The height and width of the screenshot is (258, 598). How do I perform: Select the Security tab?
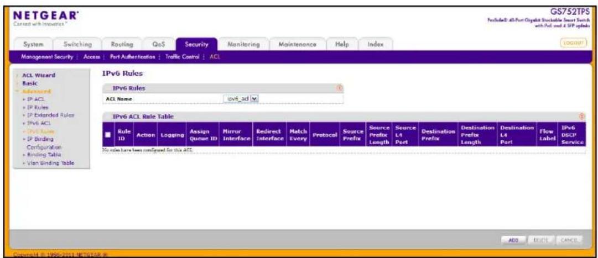[x=196, y=44]
